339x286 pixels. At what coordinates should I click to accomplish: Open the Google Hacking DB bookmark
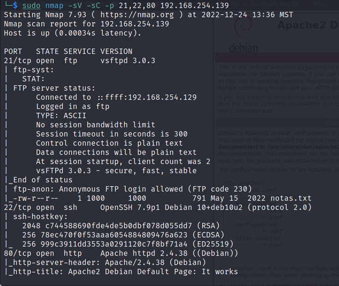(x=275, y=4)
